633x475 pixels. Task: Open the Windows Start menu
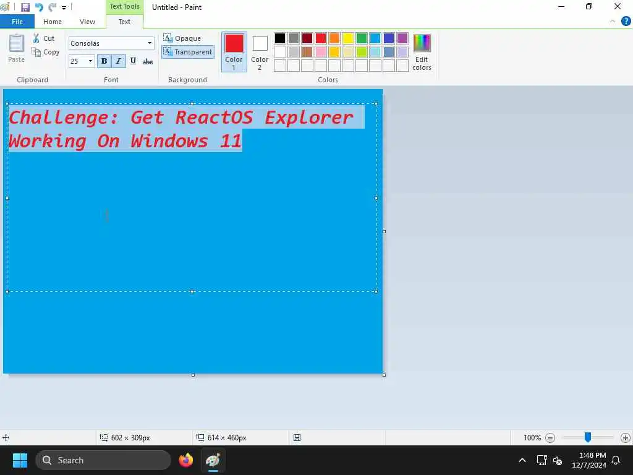(x=20, y=460)
